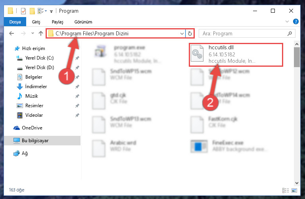This screenshot has height=199, width=305.
Task: Open recent locations dropdown arrow
Action: (33, 33)
